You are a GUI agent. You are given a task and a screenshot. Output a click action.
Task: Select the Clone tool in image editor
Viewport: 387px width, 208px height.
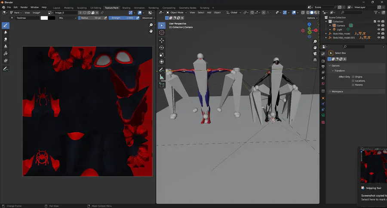pyautogui.click(x=6, y=46)
